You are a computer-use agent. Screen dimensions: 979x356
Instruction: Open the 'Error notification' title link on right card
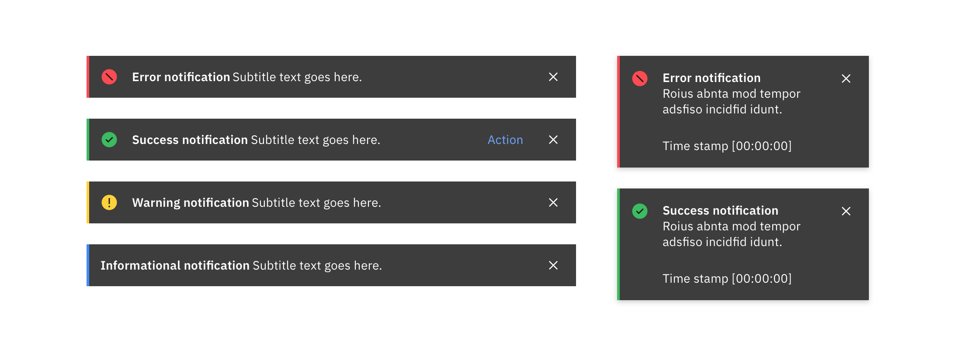(x=712, y=78)
